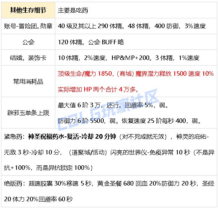This screenshot has height=208, width=218.
Task: Select the cell 120 体精。公会 BUFF 略
Action: point(136,42)
